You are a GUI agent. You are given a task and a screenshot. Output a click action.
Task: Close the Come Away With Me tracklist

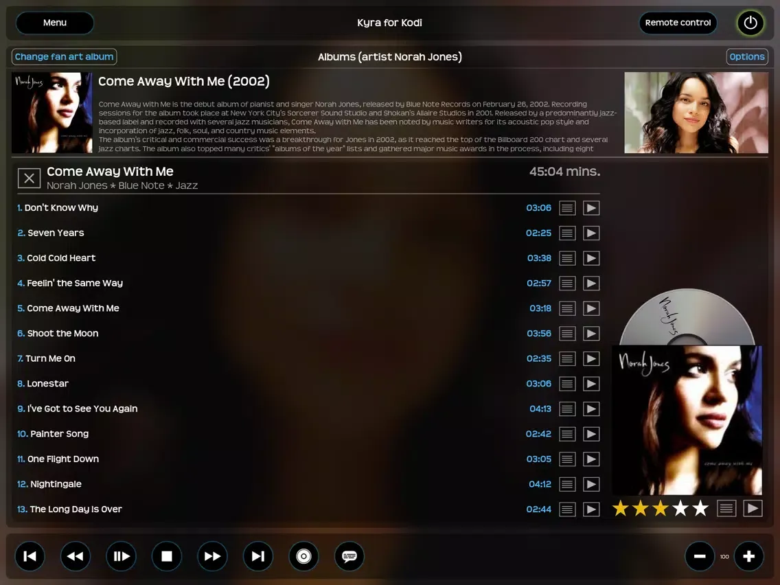point(29,178)
